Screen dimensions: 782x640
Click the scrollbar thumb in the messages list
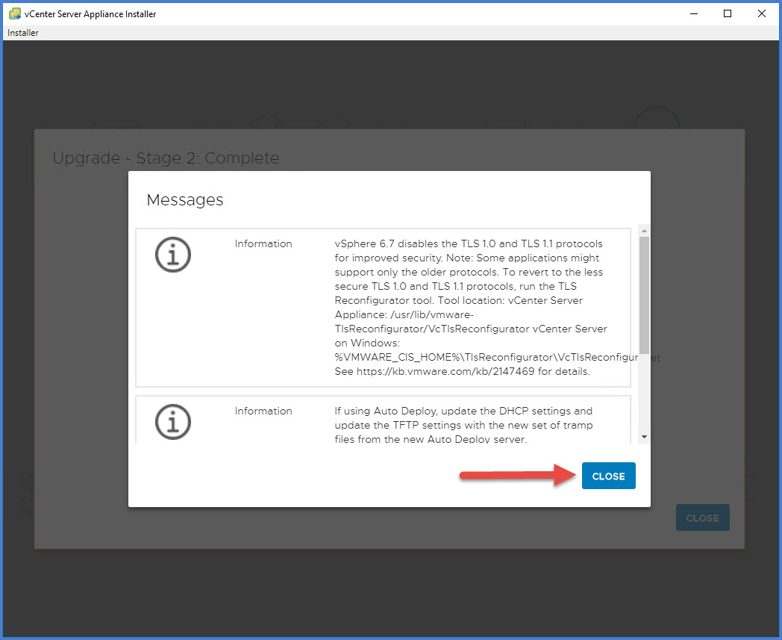[x=644, y=295]
